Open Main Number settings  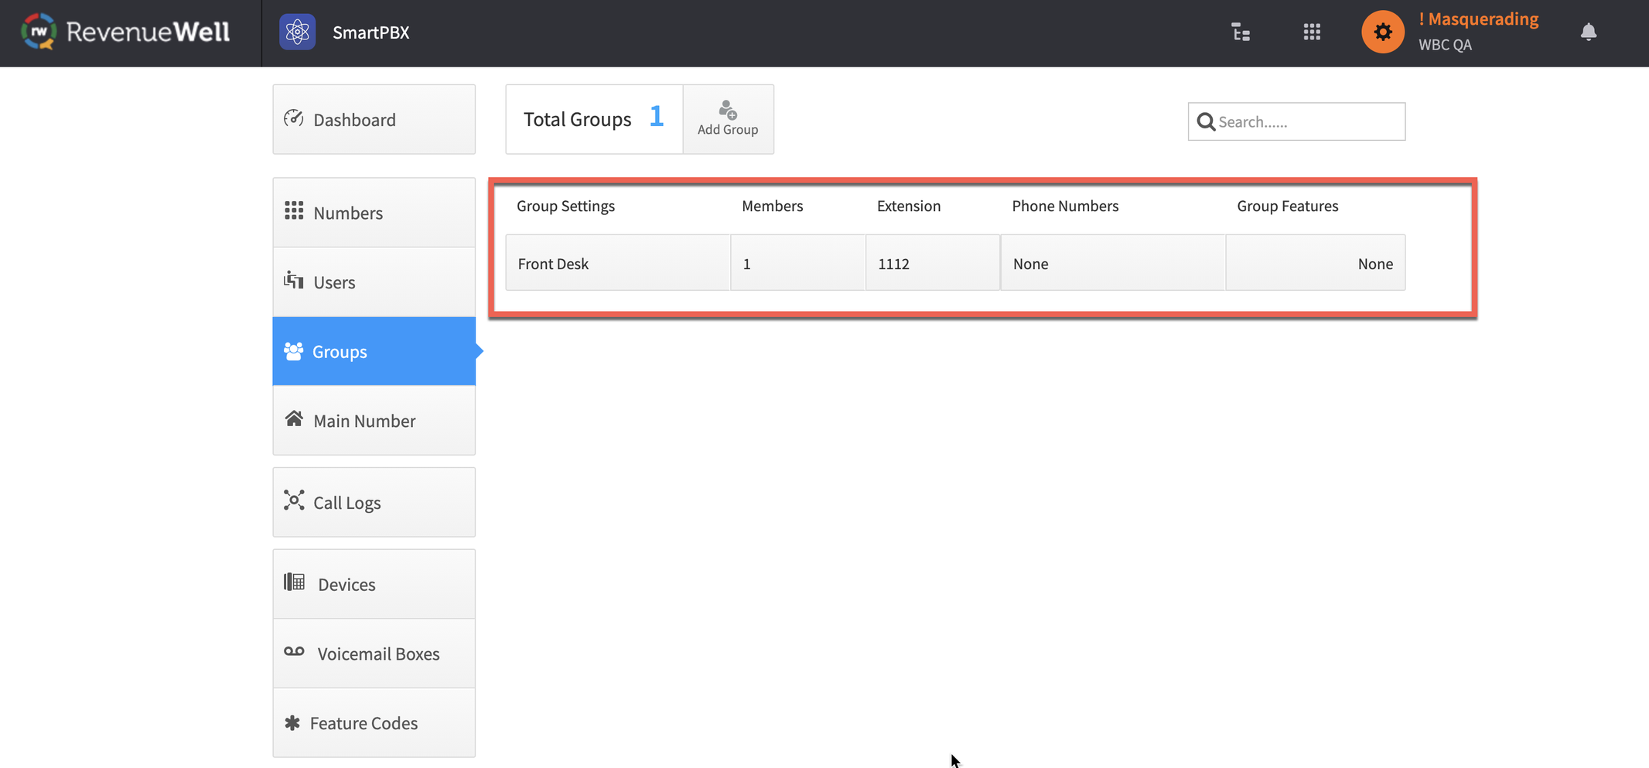pyautogui.click(x=374, y=421)
